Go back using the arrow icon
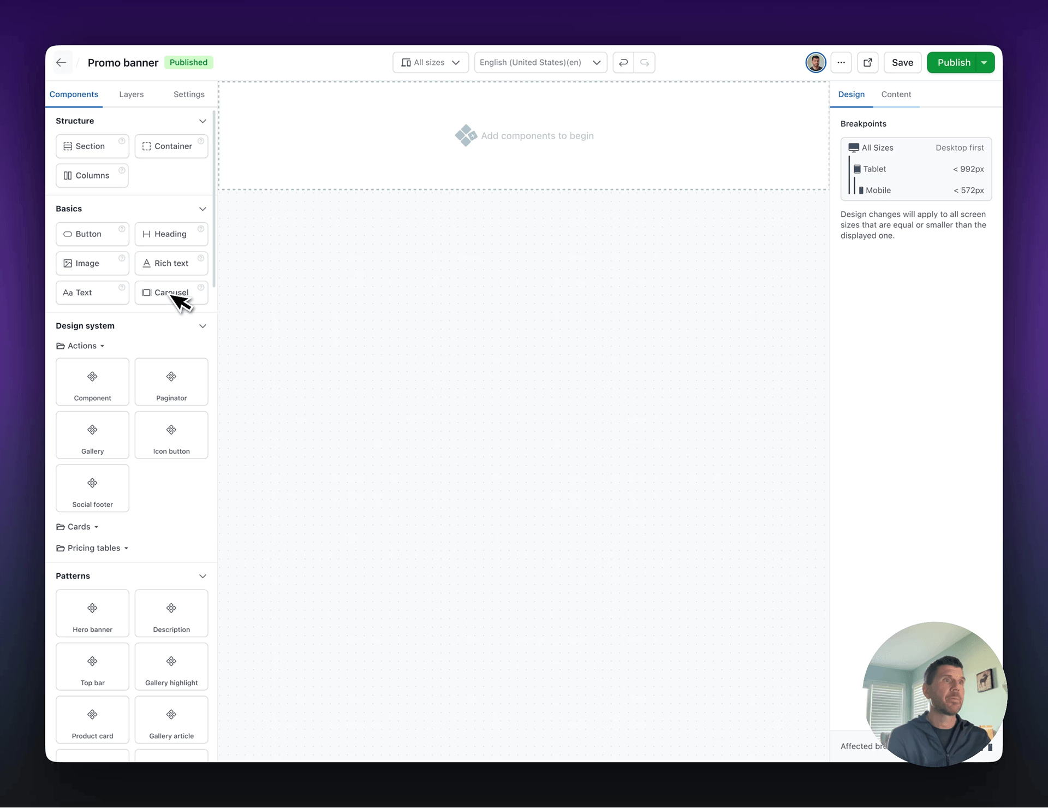The width and height of the screenshot is (1048, 808). click(x=61, y=62)
